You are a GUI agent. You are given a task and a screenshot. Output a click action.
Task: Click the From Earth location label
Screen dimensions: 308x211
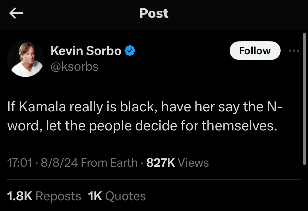tap(109, 163)
